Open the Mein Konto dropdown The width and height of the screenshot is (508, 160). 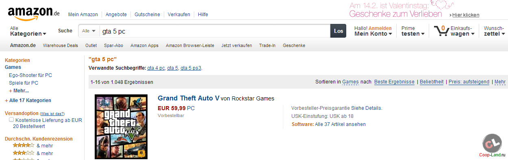(x=373, y=31)
